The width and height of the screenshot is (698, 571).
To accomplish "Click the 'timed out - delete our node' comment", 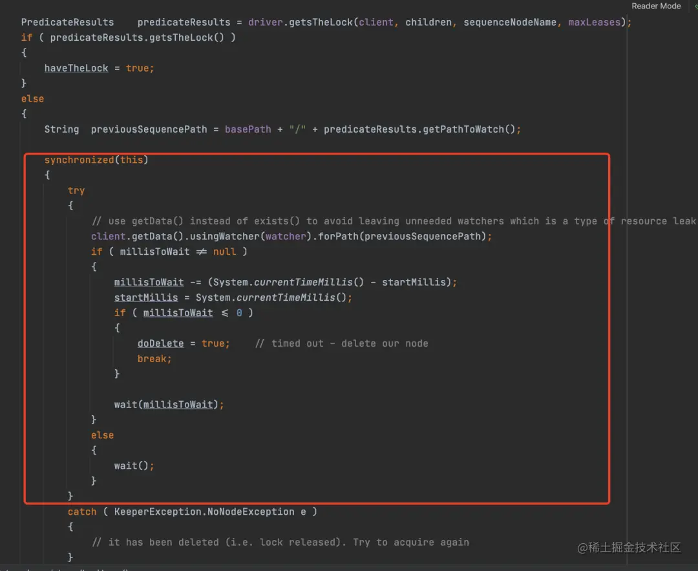I will (x=341, y=343).
